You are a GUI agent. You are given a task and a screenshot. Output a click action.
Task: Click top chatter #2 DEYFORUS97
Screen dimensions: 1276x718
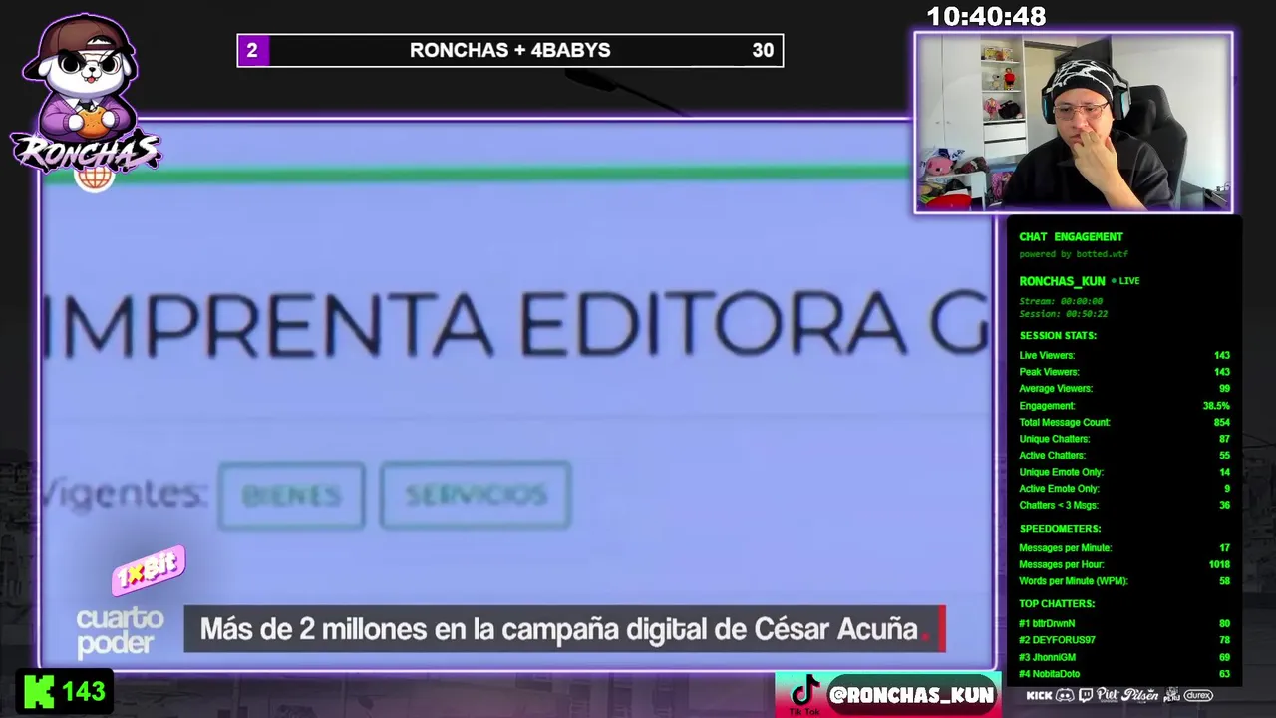pos(1124,640)
